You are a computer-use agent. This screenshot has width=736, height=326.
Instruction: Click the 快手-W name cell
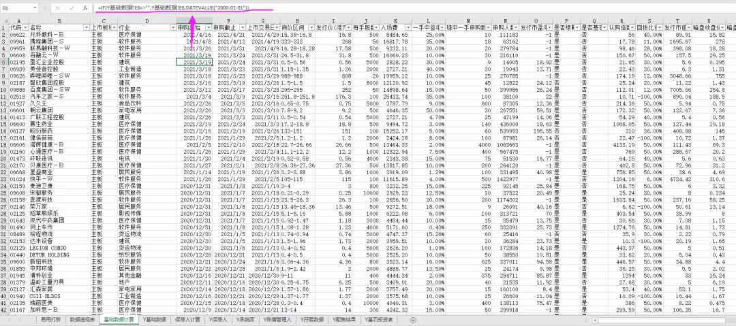tap(59, 179)
